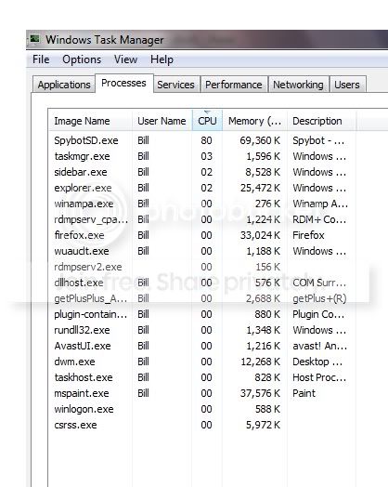Click the Task Manager title bar icon
Viewport: 388px width, 487px height.
point(34,39)
